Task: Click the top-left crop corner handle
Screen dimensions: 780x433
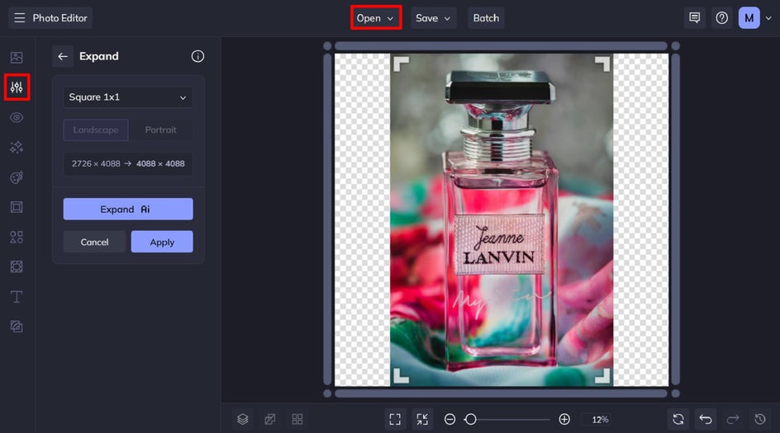Action: pyautogui.click(x=401, y=64)
